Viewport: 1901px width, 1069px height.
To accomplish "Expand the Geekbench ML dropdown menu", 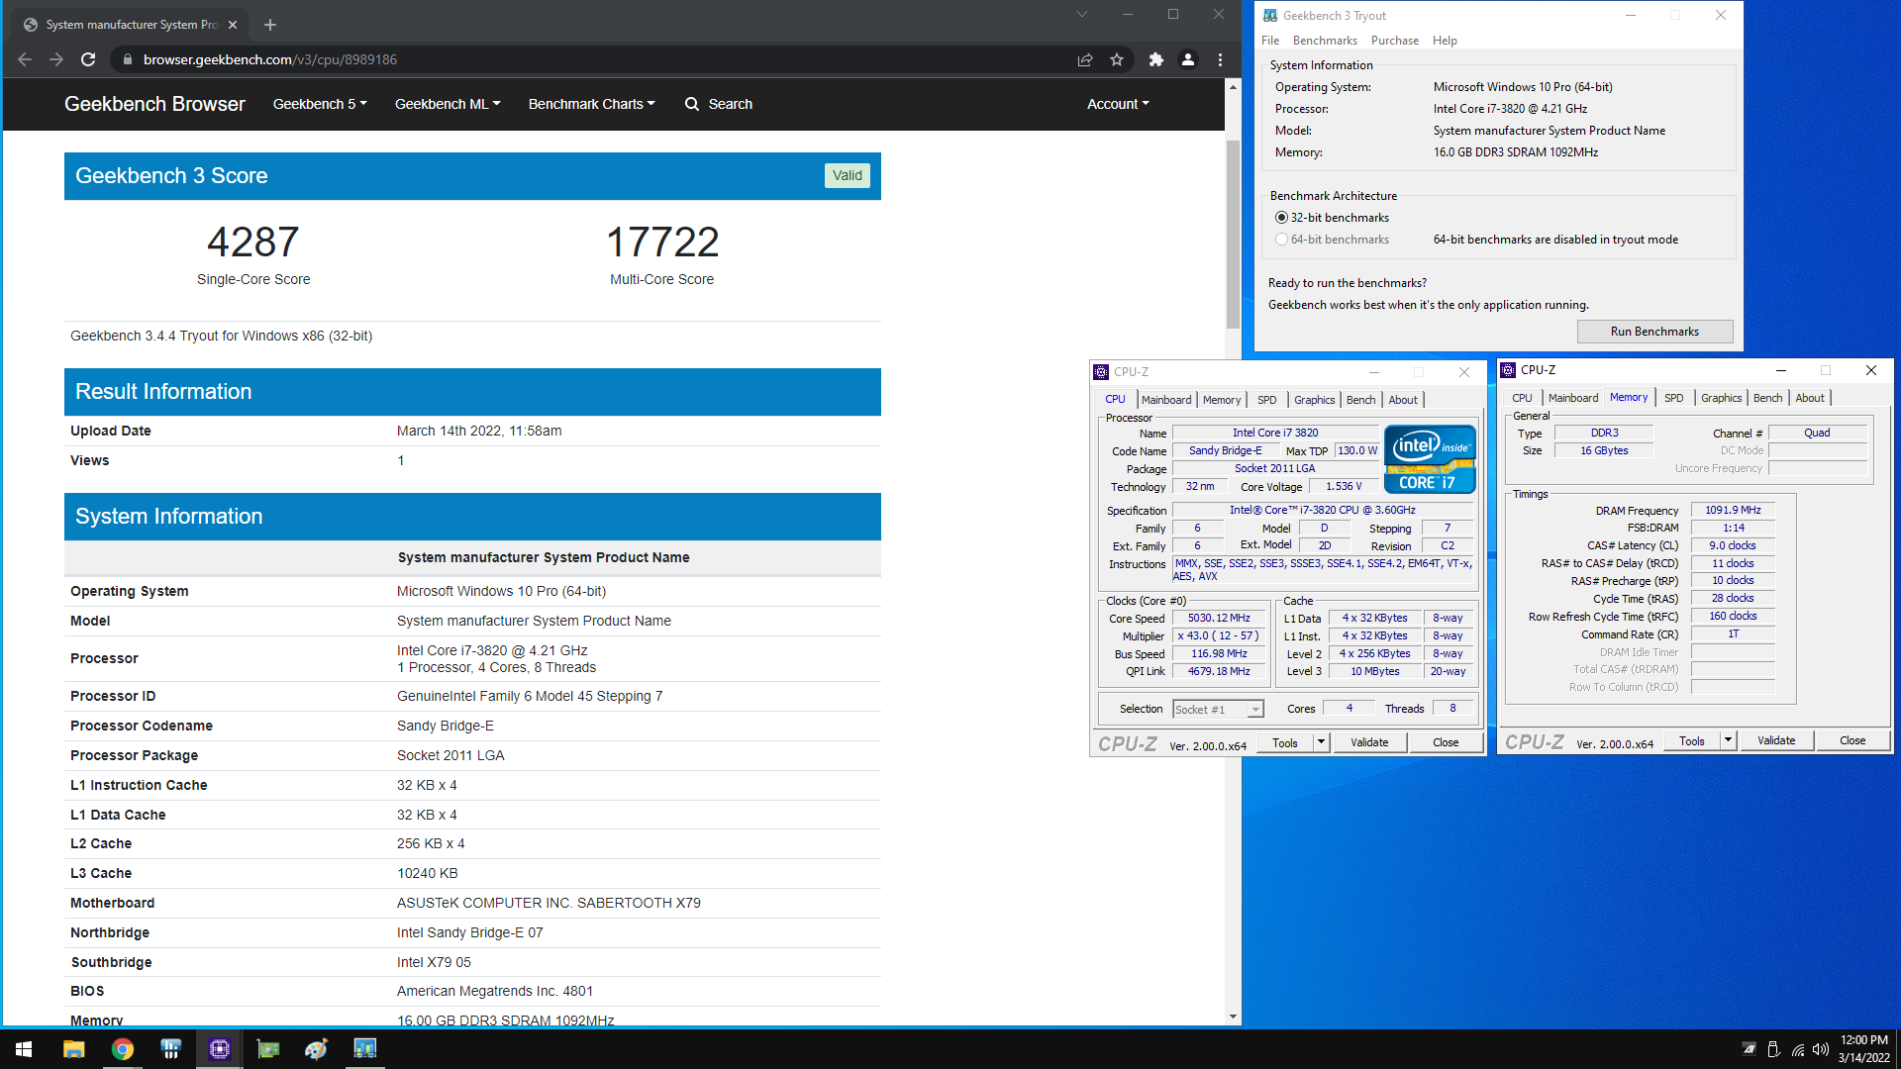I will [x=448, y=104].
